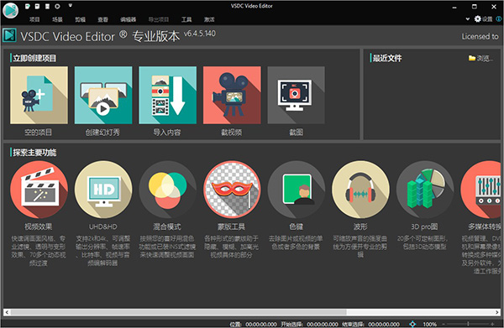Open the 查看 menu
Image resolution: width=504 pixels, height=328 pixels.
(x=102, y=19)
